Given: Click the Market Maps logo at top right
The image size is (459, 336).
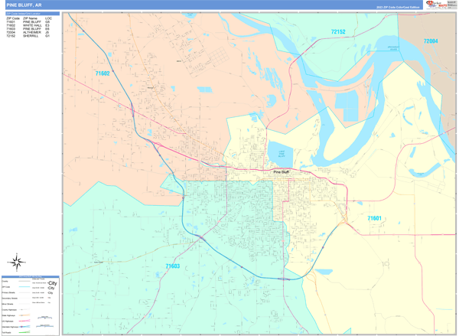Looking at the screenshot, I should 441,5.
